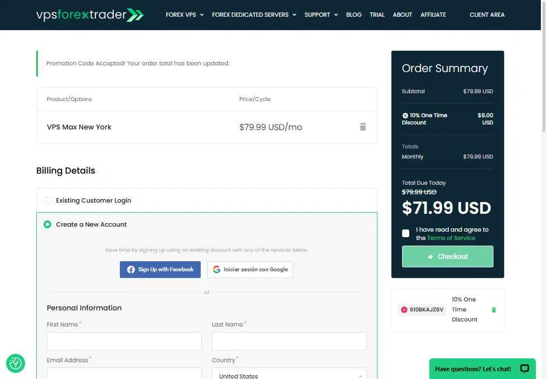Click the Email Address field
The image size is (547, 379).
pos(124,373)
